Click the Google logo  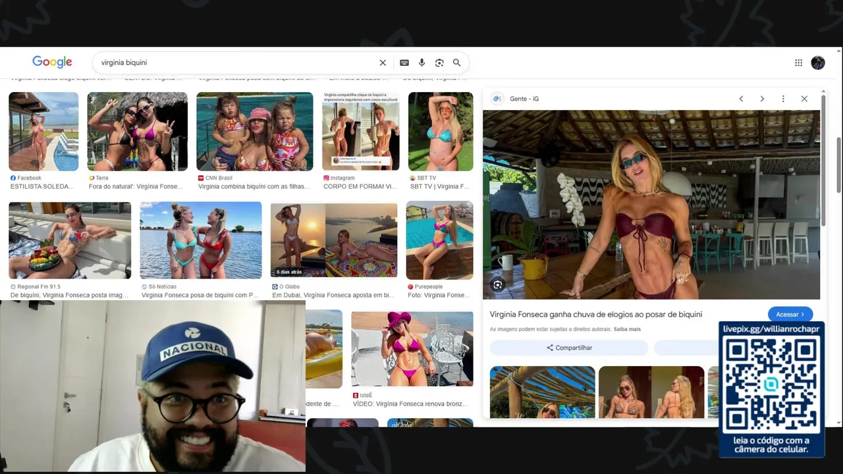(x=52, y=62)
